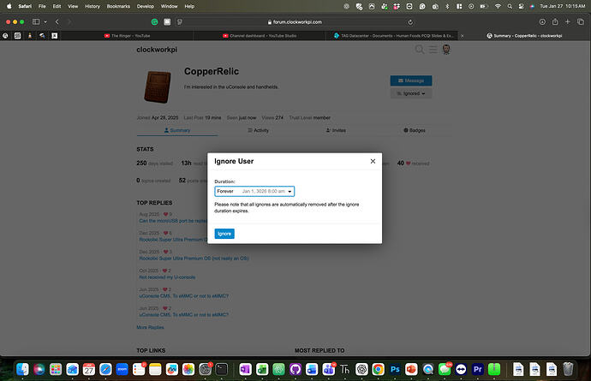Open Premiere Pro from the Dock
This screenshot has height=381, width=591.
(x=478, y=369)
